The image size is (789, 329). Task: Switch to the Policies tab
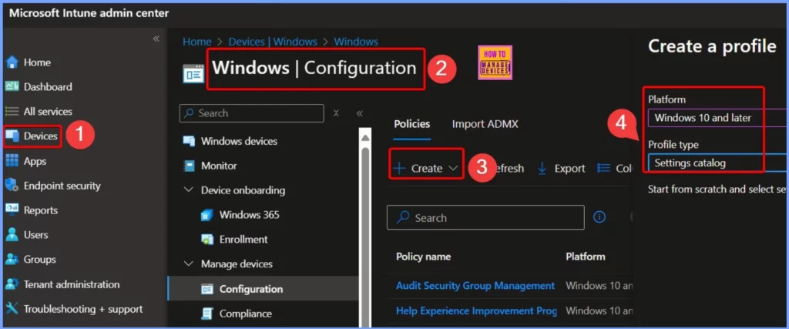(412, 124)
